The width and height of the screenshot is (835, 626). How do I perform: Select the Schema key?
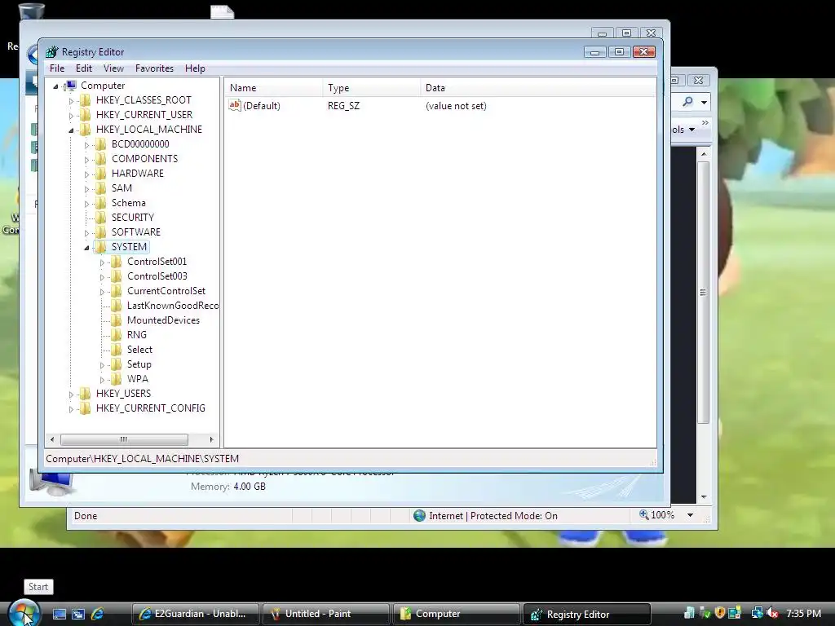point(128,203)
